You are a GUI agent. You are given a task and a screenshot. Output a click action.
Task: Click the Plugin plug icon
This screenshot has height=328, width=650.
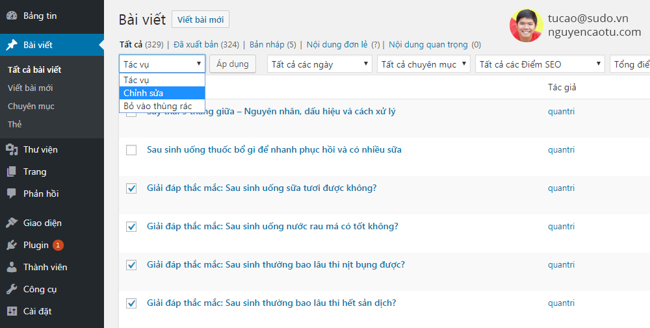[12, 245]
